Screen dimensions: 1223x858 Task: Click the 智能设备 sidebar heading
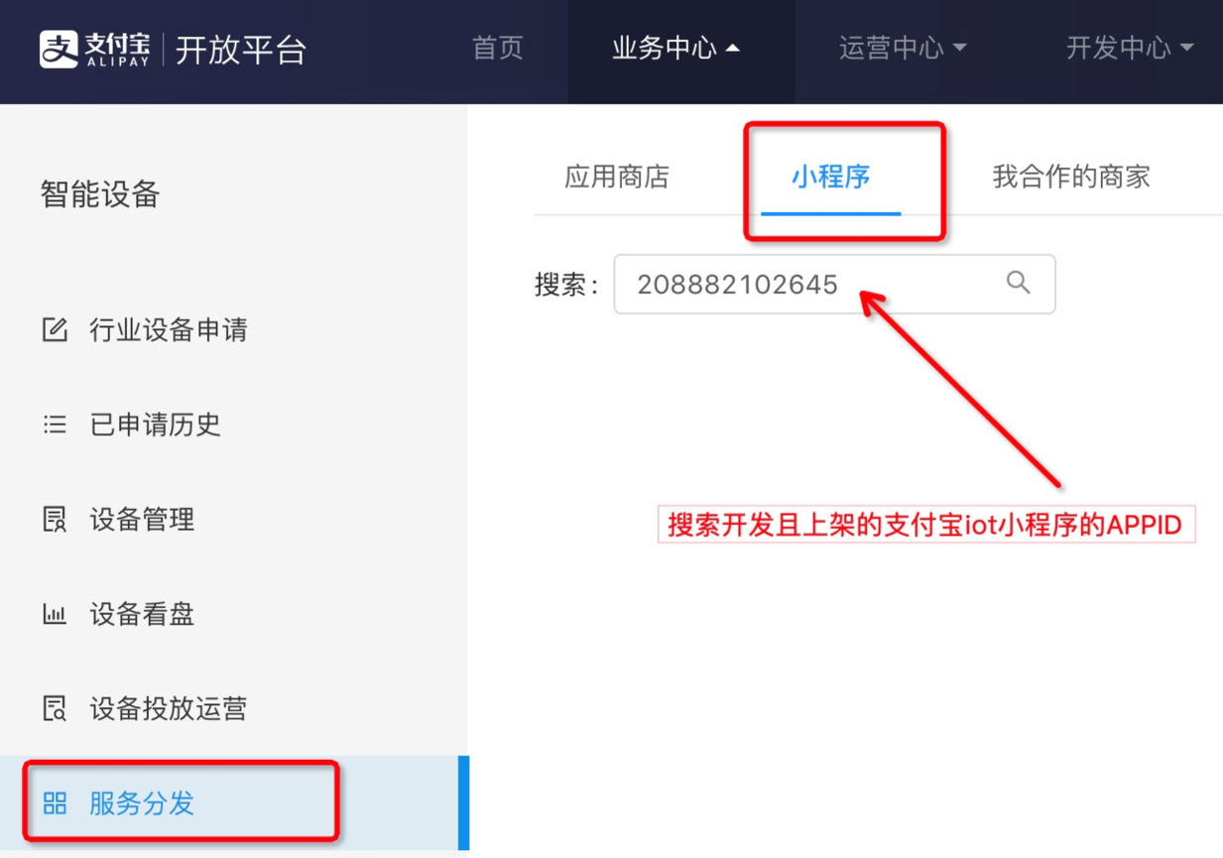click(100, 194)
